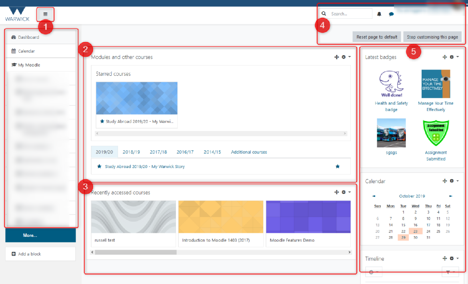
Task: Open gear dropdown for Calendar block
Action: (x=454, y=181)
